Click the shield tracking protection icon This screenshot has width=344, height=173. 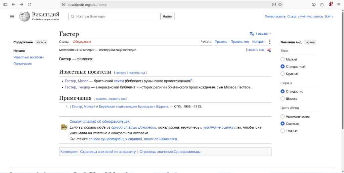(63, 4)
